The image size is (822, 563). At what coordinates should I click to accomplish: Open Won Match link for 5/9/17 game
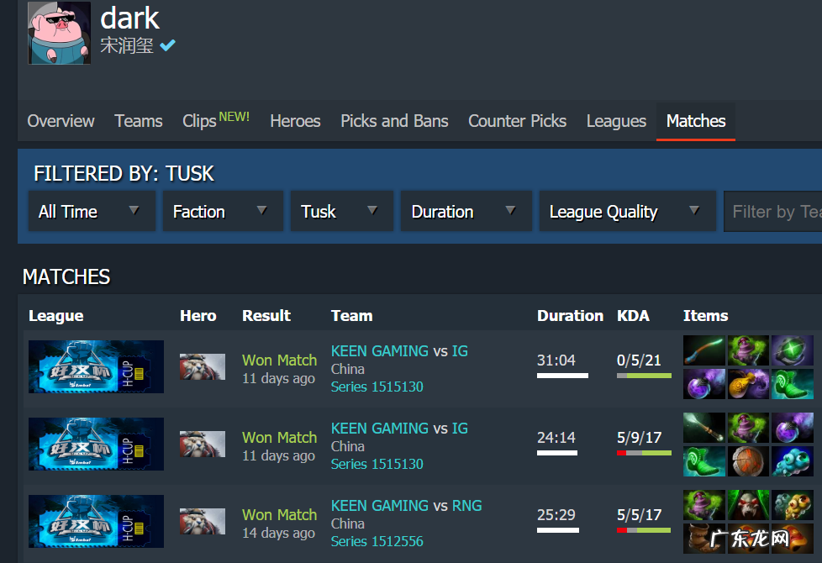tap(279, 437)
